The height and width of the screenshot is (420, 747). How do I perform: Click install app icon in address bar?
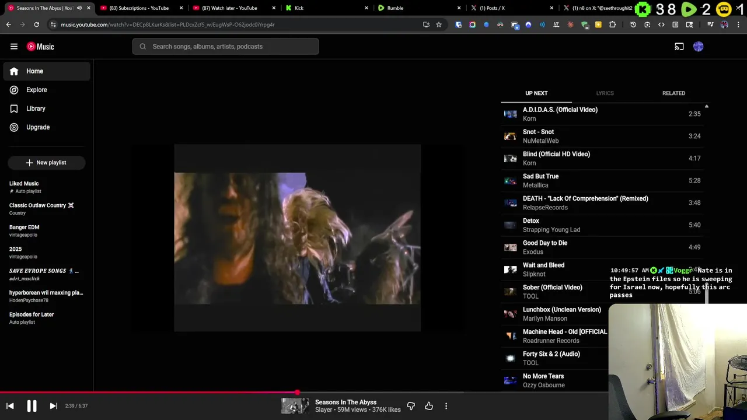pyautogui.click(x=426, y=24)
